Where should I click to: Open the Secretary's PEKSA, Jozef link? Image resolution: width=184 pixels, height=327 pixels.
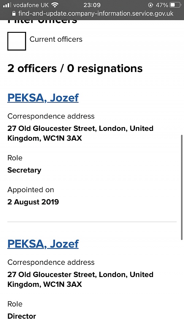pos(43,98)
